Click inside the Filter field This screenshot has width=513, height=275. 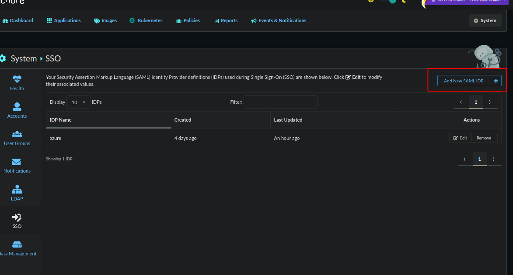pyautogui.click(x=280, y=102)
